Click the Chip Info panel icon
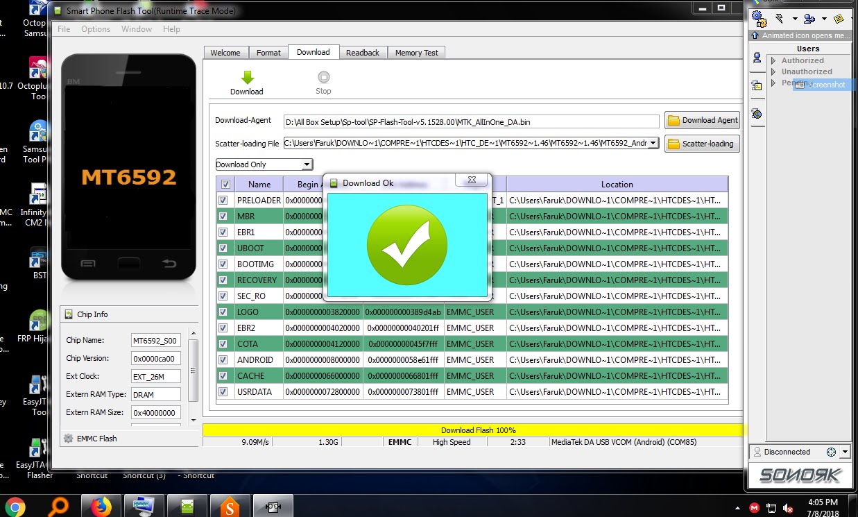 [x=69, y=314]
